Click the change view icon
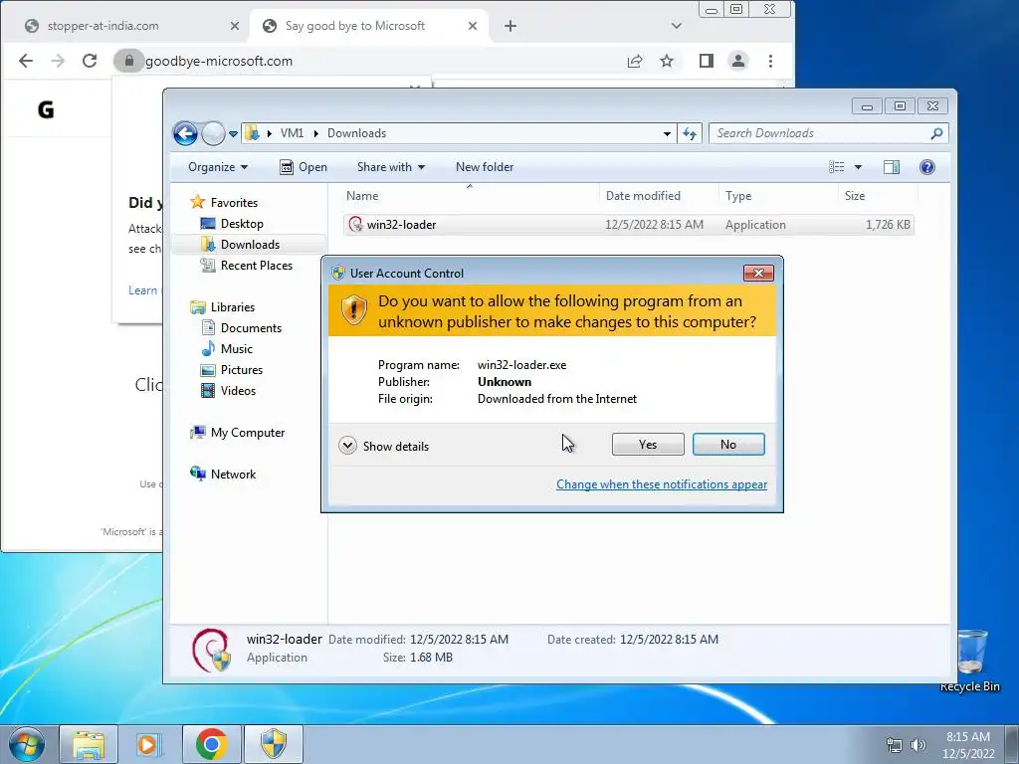The height and width of the screenshot is (764, 1019). point(836,167)
